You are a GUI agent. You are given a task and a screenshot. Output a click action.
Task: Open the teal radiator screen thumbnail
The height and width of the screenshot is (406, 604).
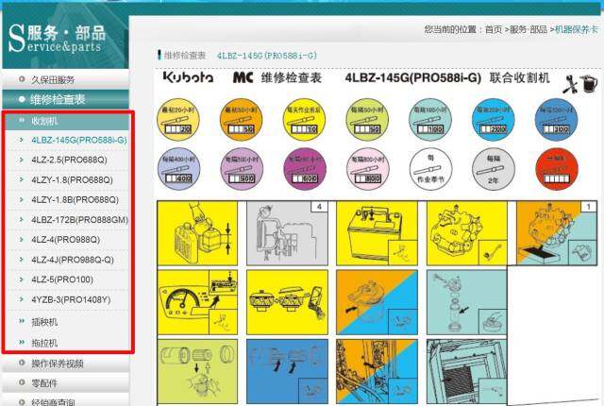467,371
